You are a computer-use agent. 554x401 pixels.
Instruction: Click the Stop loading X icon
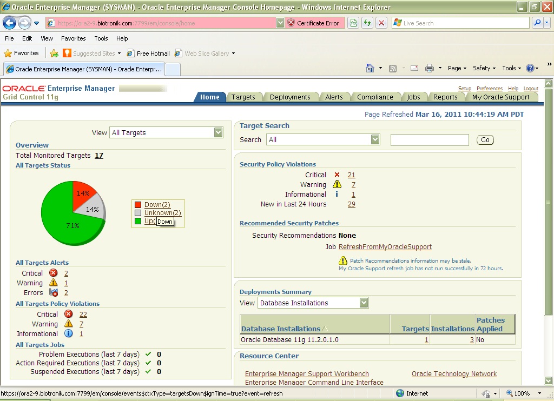pyautogui.click(x=381, y=23)
